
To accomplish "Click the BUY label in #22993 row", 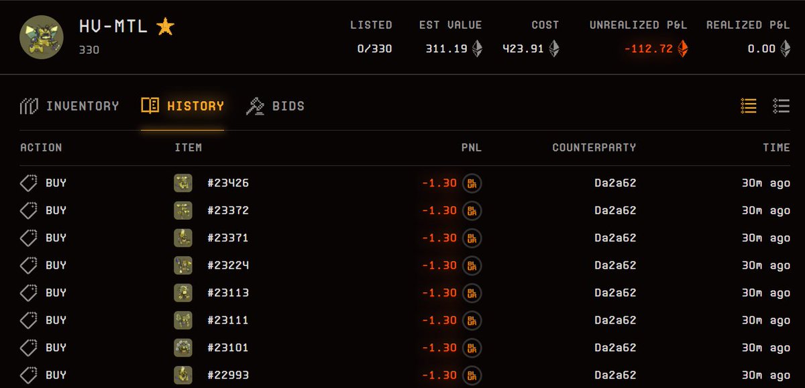I will pyautogui.click(x=56, y=375).
